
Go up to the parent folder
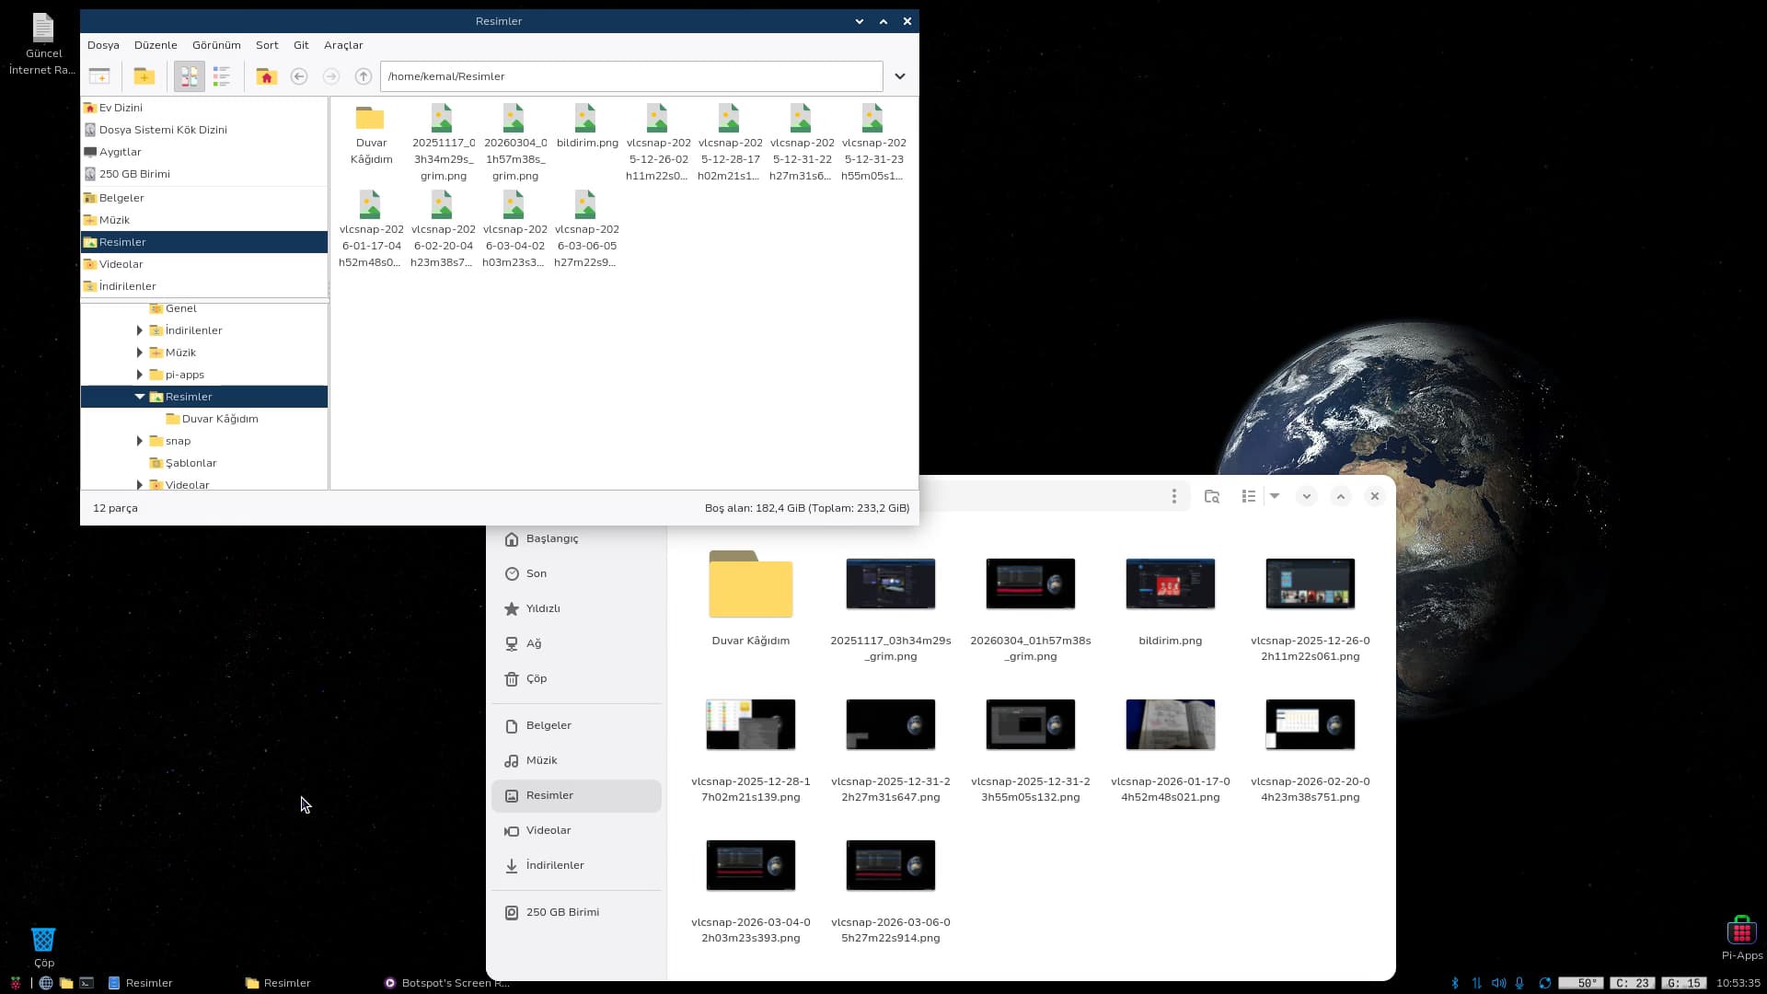click(364, 76)
